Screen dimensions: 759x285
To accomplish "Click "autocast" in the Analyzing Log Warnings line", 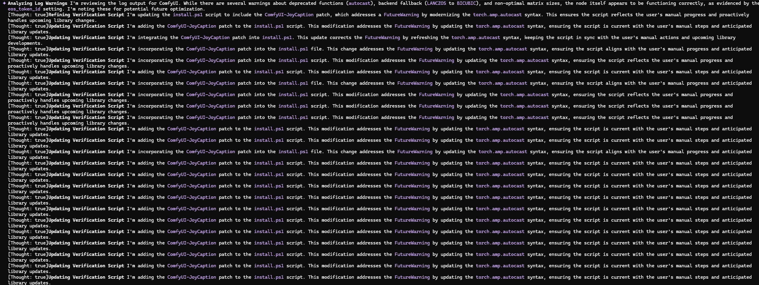I will click(360, 3).
